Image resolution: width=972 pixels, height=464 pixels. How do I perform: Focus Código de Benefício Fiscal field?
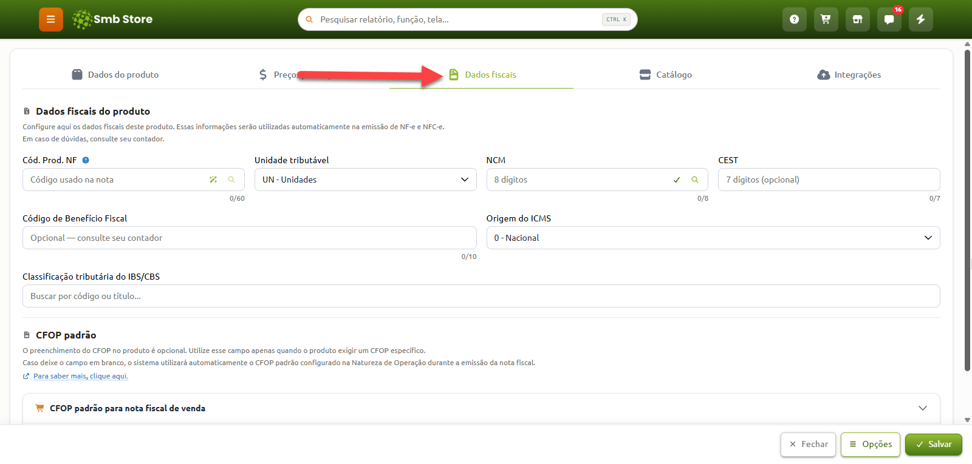250,238
